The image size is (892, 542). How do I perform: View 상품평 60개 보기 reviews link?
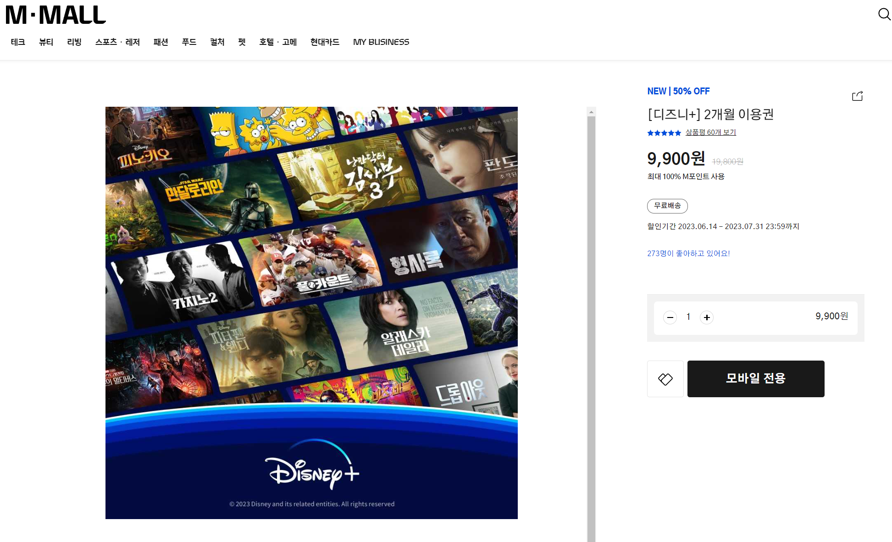(710, 132)
